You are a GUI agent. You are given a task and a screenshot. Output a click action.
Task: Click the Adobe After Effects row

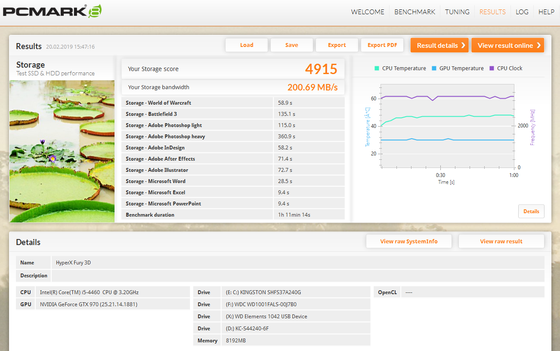(233, 159)
